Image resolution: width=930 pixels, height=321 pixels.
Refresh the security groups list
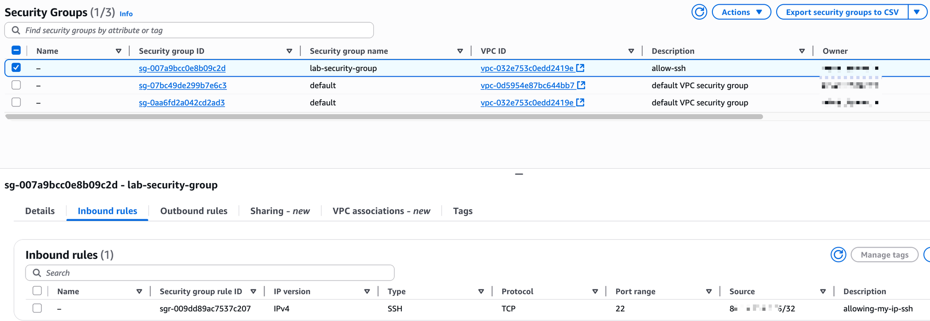[x=699, y=12]
